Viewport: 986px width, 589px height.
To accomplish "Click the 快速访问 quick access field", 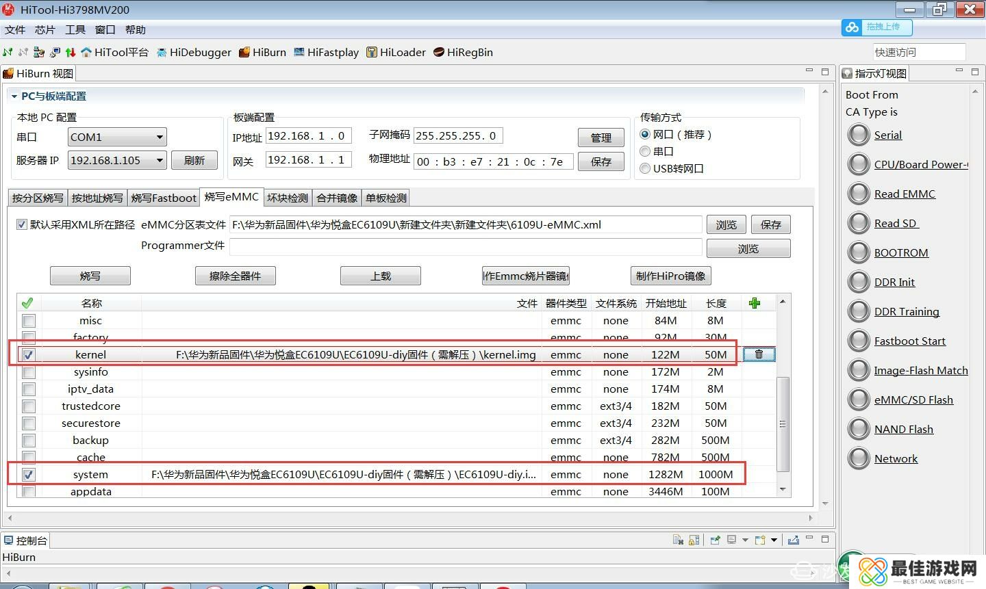I will click(x=918, y=52).
